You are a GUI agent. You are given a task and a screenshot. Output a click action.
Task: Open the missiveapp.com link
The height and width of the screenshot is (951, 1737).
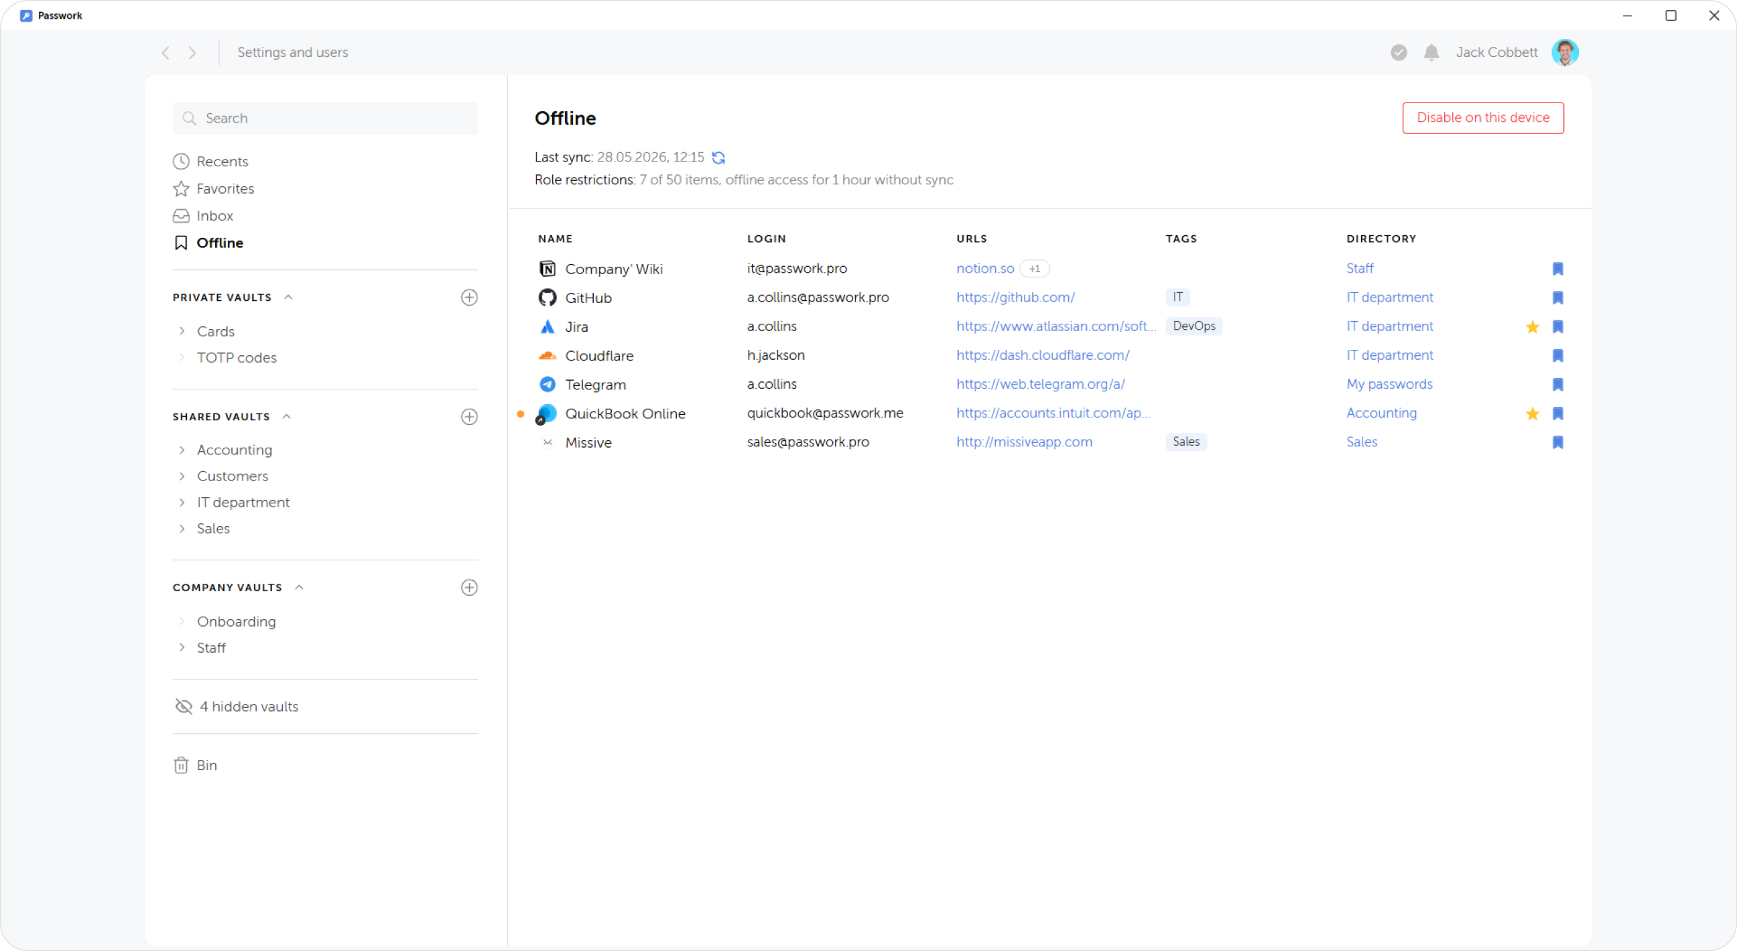tap(1024, 442)
